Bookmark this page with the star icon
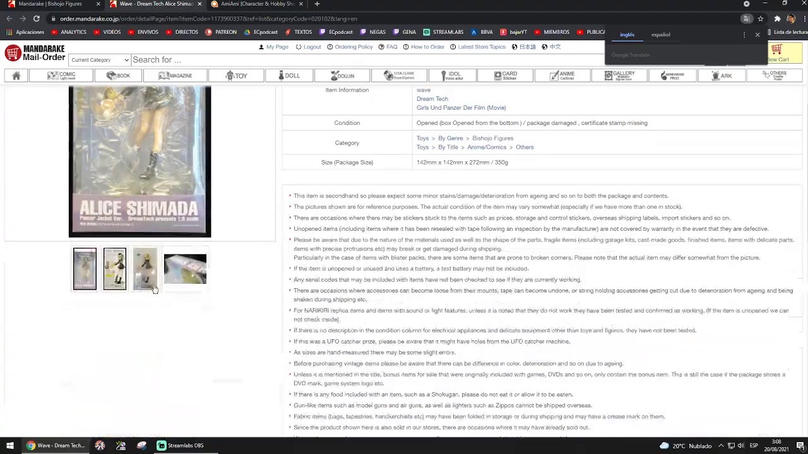This screenshot has height=454, width=808. coord(761,19)
